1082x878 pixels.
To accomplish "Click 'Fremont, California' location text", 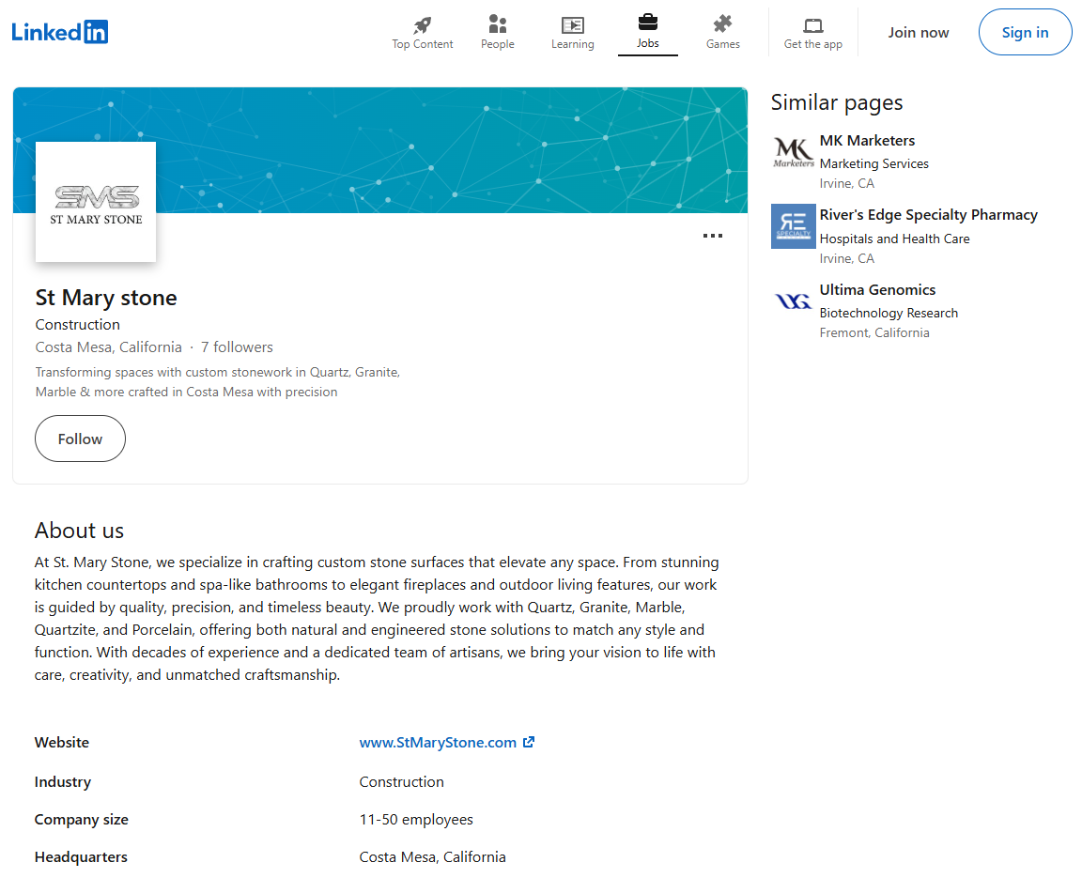I will click(x=874, y=332).
